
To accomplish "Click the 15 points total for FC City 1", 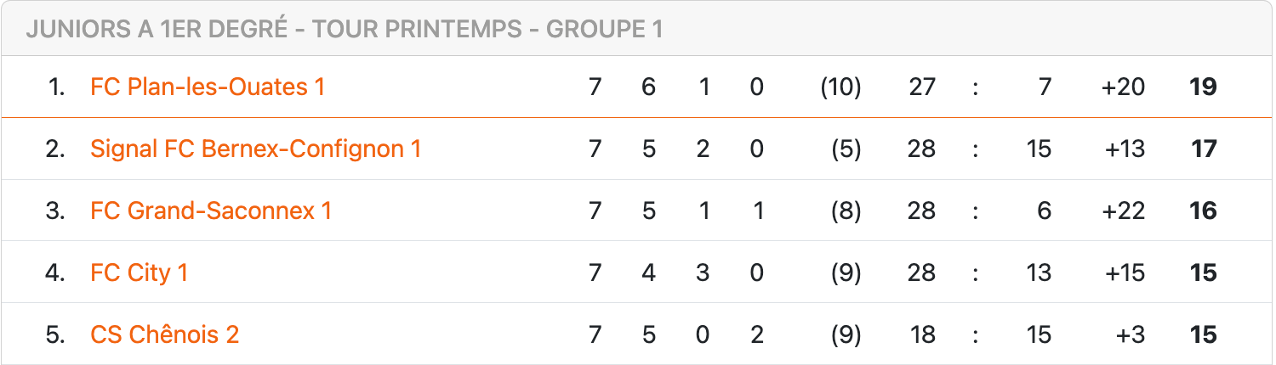I will [x=1203, y=272].
